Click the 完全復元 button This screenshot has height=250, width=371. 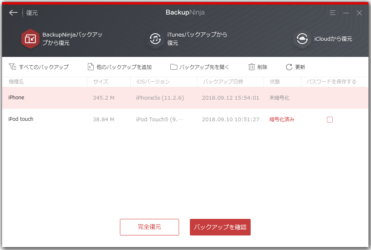(x=149, y=227)
